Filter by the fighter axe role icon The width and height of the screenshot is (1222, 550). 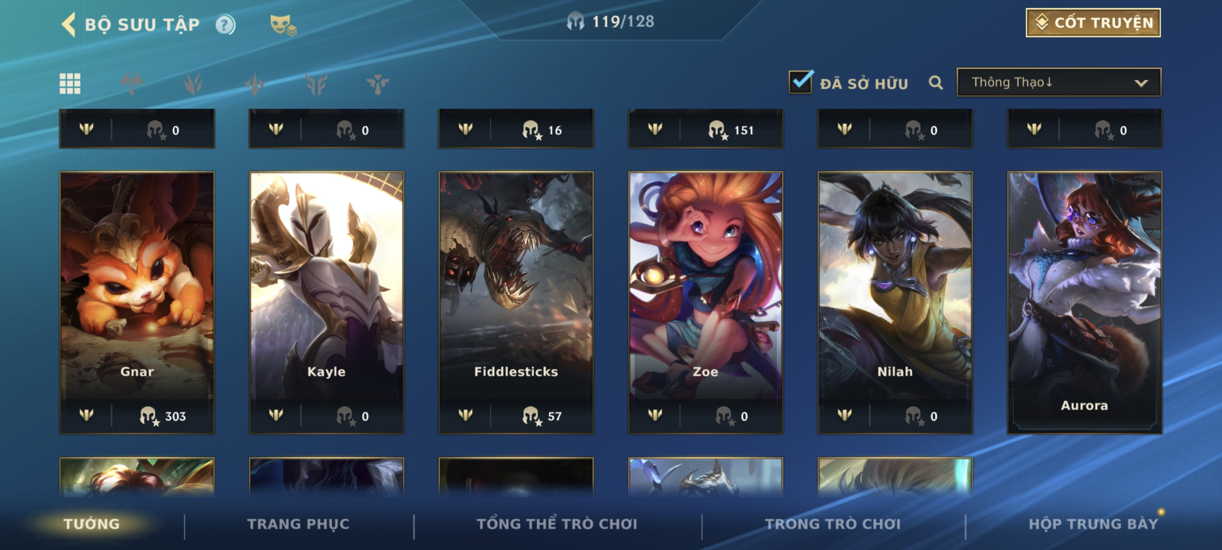131,83
